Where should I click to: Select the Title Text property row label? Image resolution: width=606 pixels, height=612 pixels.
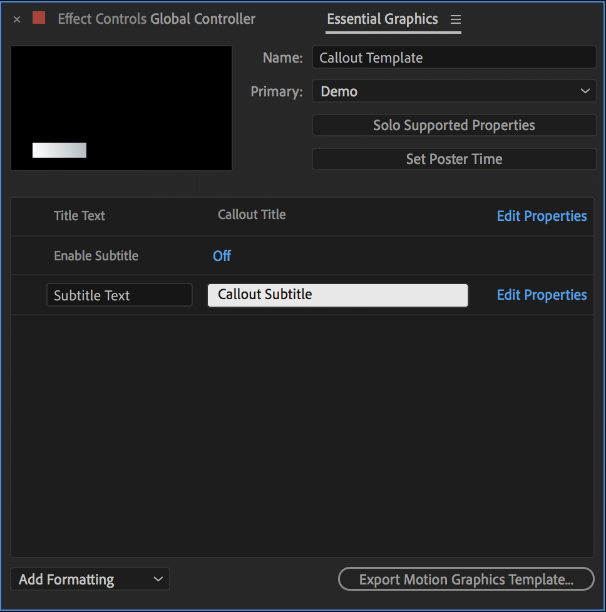click(80, 216)
